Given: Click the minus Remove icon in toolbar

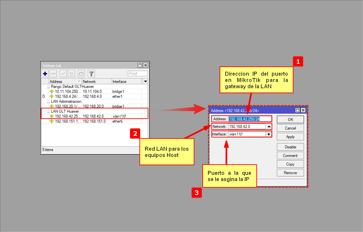Looking at the screenshot, I should [54, 74].
